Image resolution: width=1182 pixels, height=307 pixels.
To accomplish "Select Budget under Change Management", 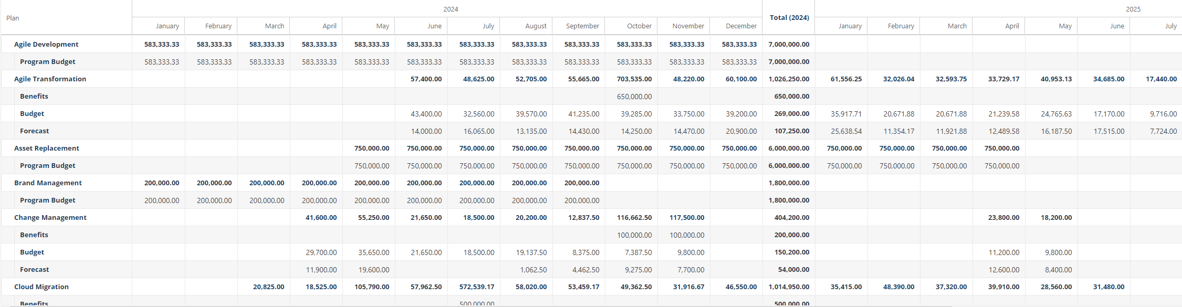I will click(32, 252).
